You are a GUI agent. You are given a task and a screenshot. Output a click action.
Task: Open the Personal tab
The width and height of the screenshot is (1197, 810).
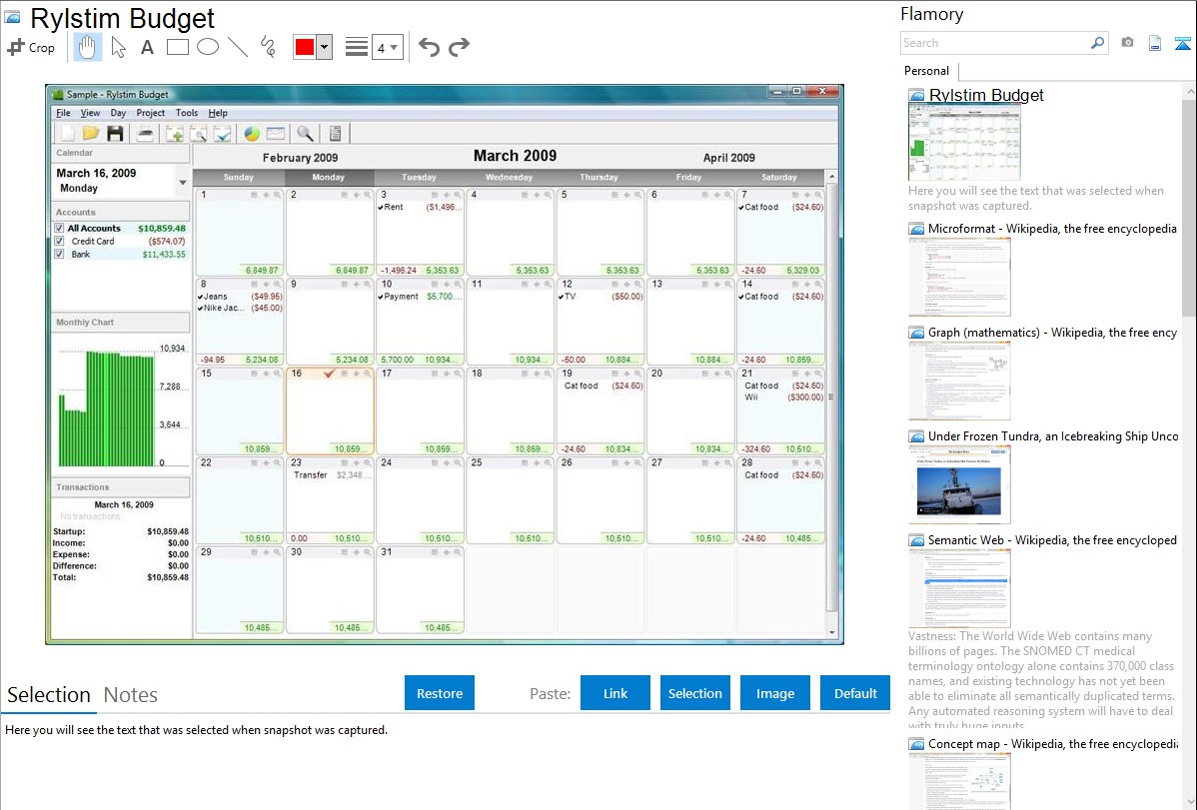click(927, 71)
